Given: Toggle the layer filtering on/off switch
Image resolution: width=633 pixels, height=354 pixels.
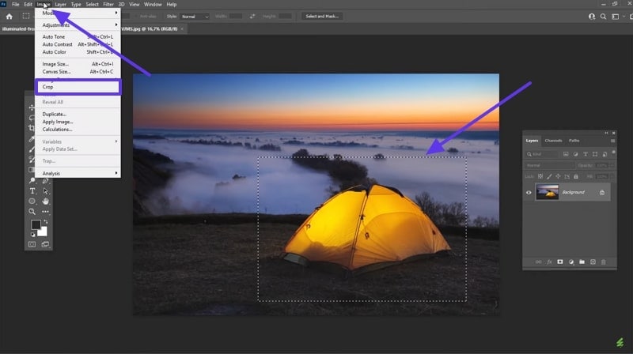Looking at the screenshot, I should tap(613, 153).
